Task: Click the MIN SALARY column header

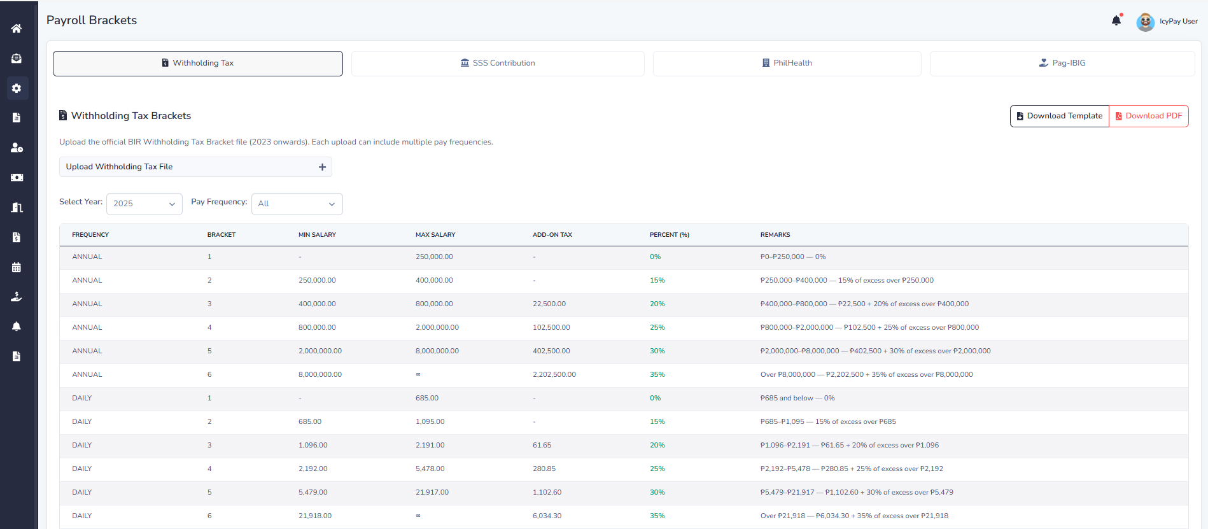Action: point(317,235)
